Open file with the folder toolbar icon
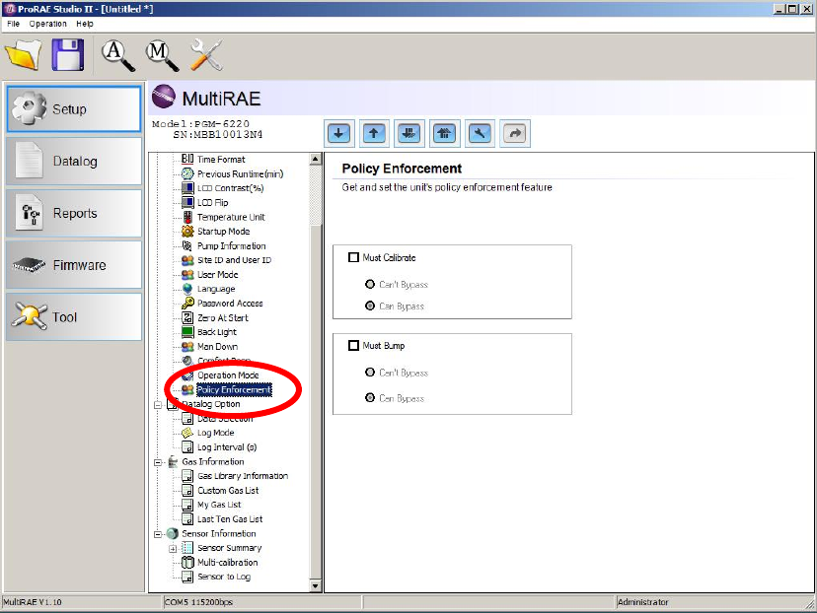817x613 pixels. 23,54
